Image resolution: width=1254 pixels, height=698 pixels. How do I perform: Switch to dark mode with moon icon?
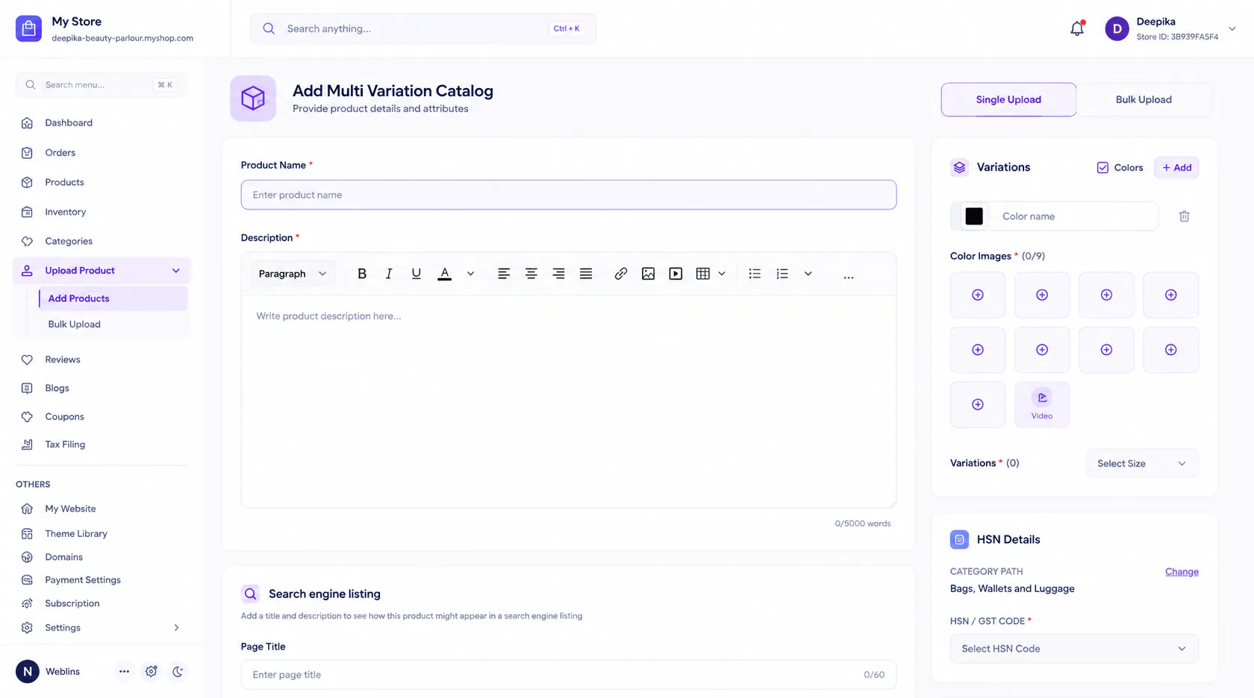[x=178, y=671]
